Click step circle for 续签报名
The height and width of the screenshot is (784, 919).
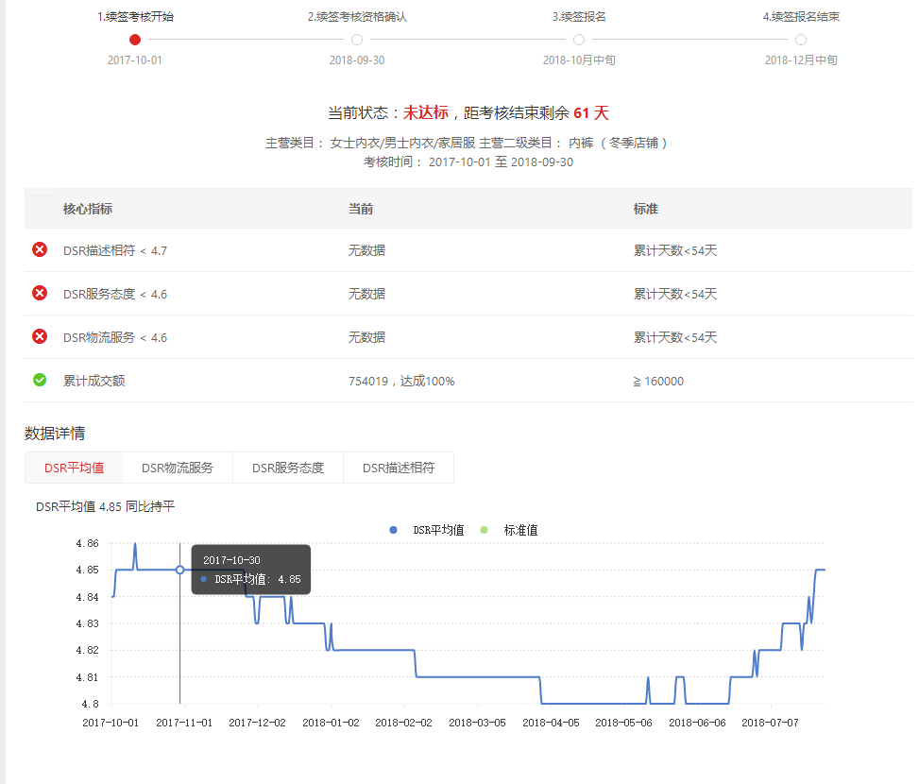tap(579, 40)
